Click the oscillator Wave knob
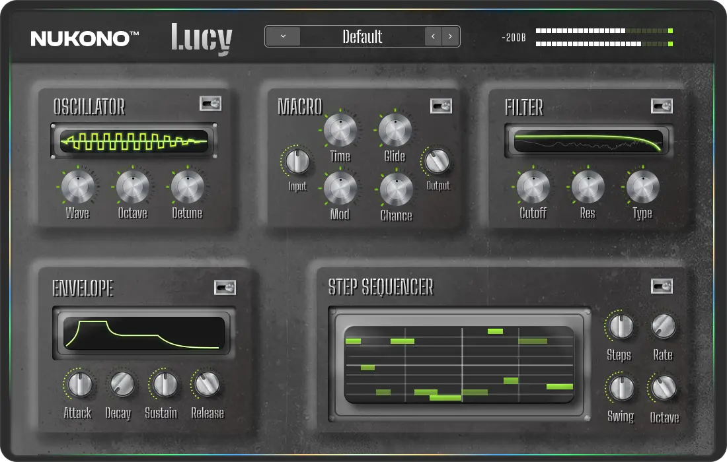 [78, 187]
